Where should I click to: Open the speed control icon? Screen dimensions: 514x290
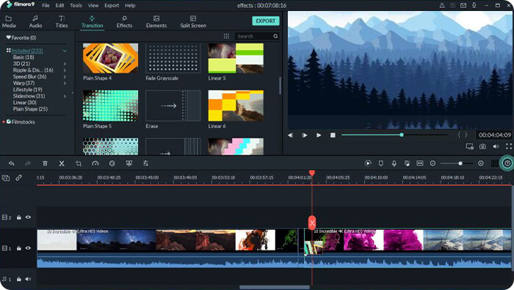coord(95,163)
